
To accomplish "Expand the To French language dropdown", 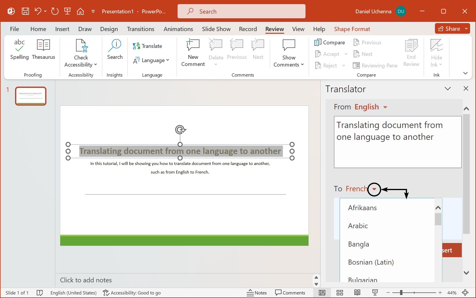I will [x=374, y=189].
